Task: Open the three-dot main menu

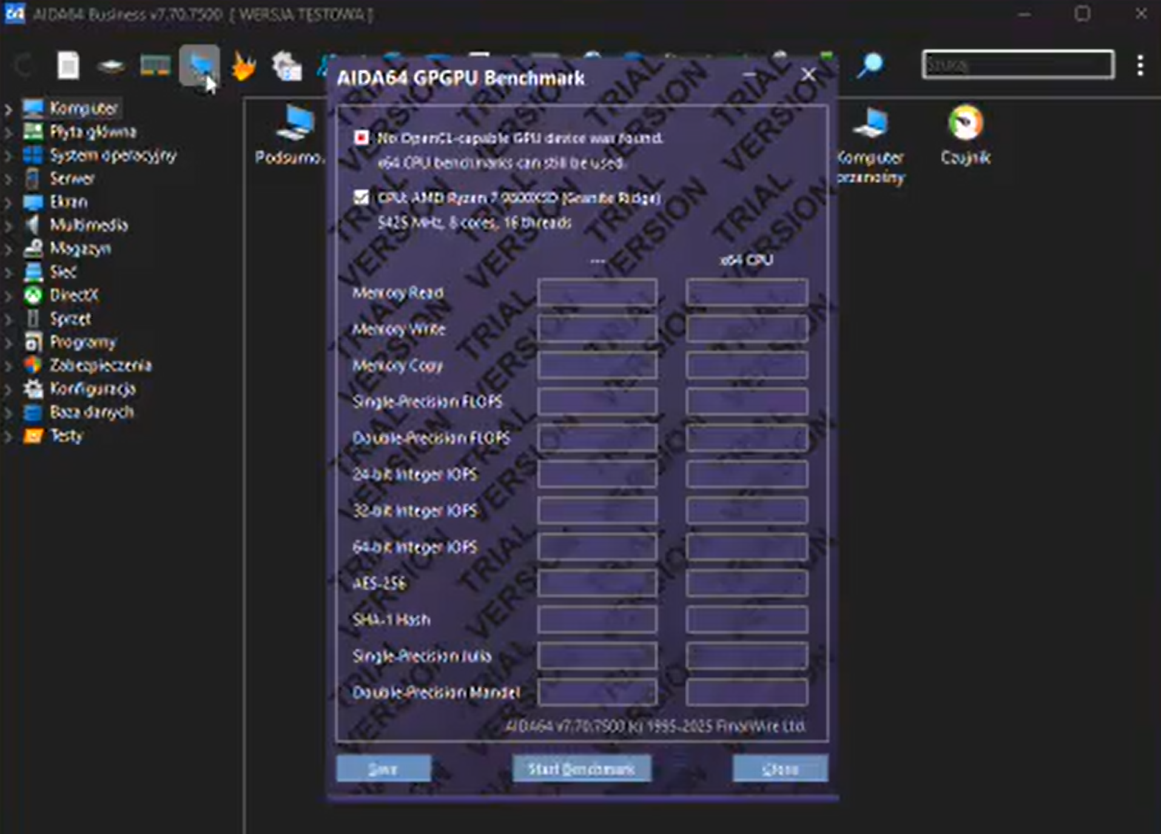Action: pos(1140,65)
